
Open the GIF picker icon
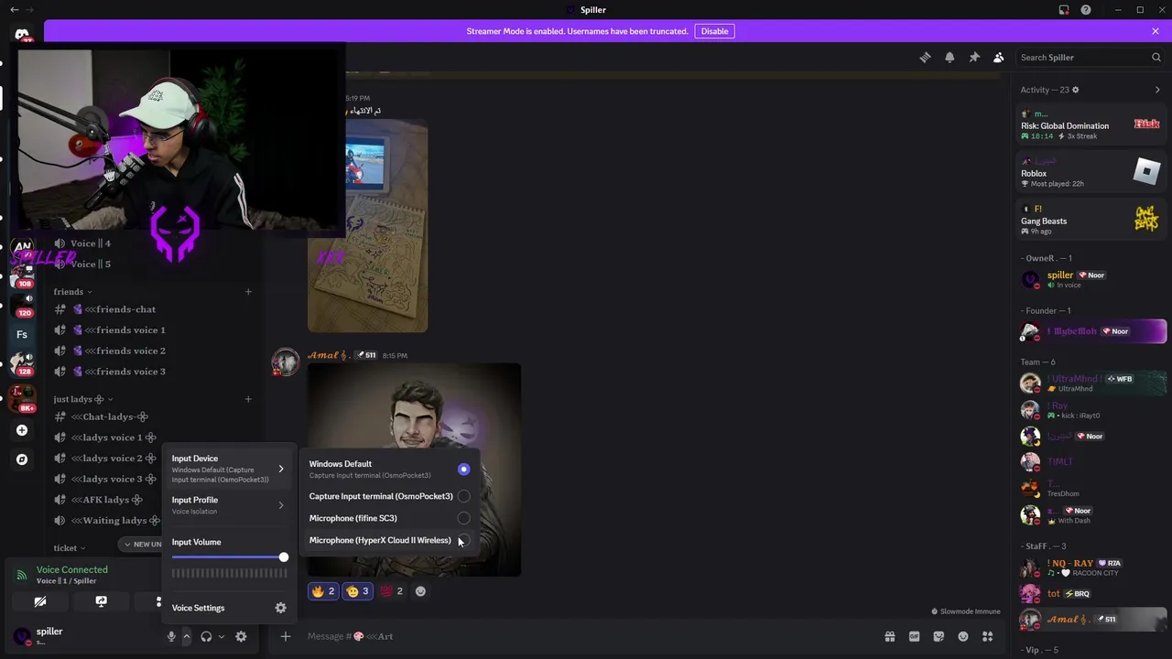tap(914, 636)
